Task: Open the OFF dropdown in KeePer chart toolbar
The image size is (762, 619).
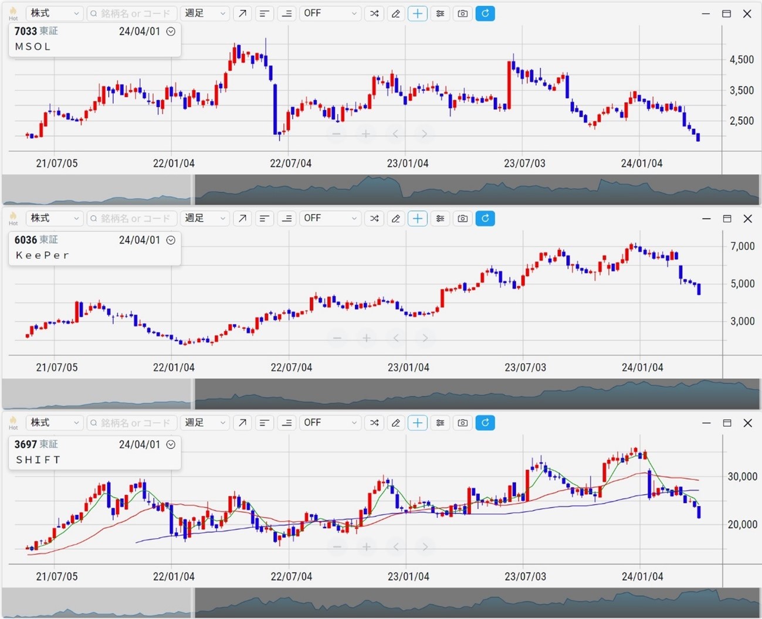Action: 330,219
